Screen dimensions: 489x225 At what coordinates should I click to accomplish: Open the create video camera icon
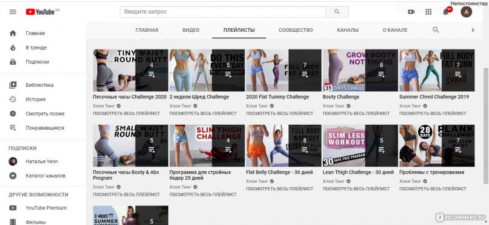411,12
